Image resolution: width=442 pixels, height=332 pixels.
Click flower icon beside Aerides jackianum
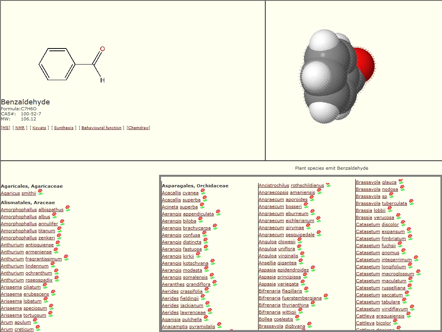207,304
